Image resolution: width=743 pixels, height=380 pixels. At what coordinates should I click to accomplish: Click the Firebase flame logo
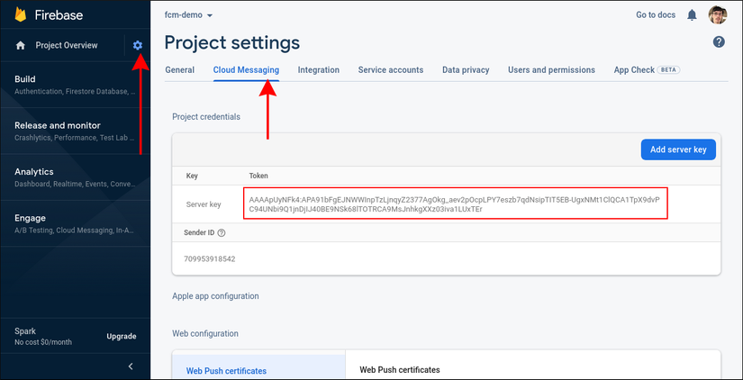tap(21, 14)
